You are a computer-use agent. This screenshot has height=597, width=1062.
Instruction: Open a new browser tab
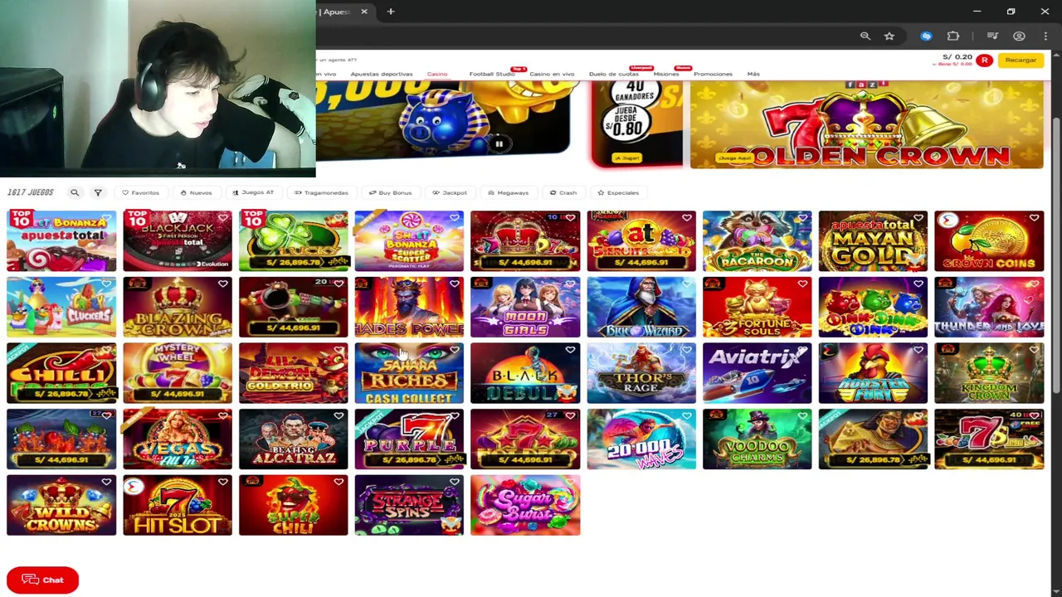point(391,12)
